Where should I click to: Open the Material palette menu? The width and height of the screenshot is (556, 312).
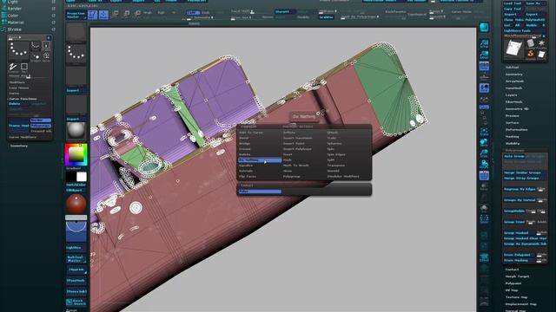[x=16, y=23]
